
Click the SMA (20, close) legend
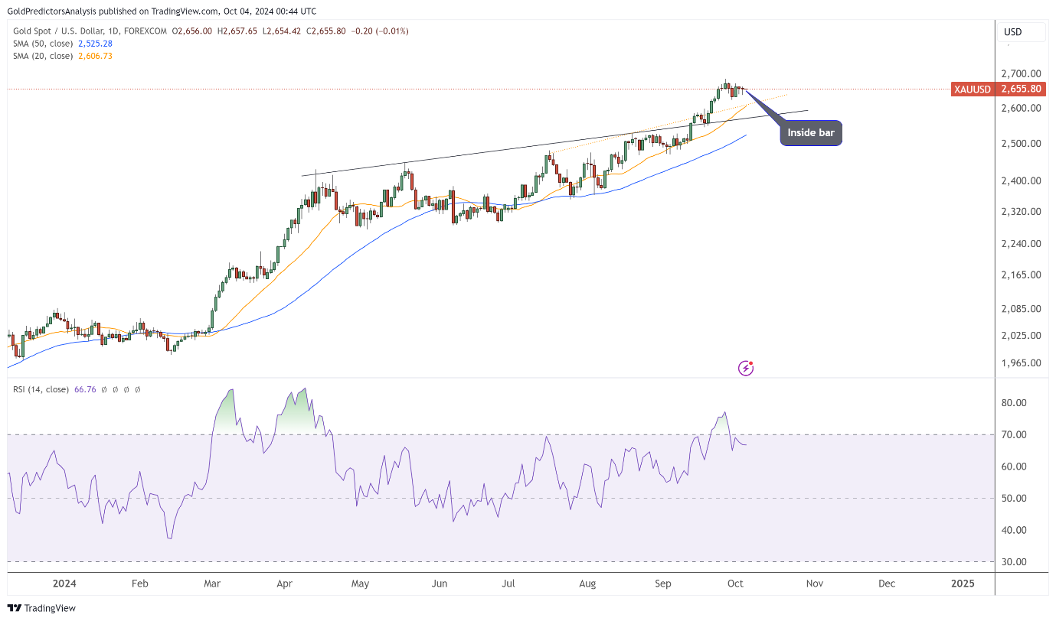tap(43, 56)
